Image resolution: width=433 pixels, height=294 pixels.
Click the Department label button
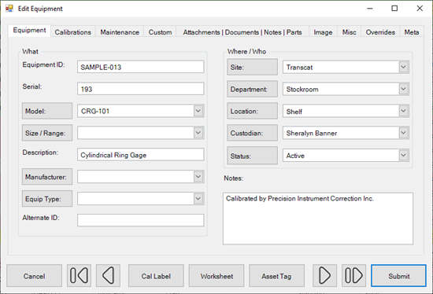253,89
